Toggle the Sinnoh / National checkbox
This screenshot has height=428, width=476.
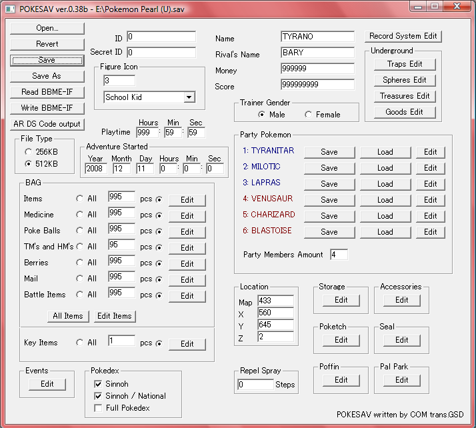[98, 396]
